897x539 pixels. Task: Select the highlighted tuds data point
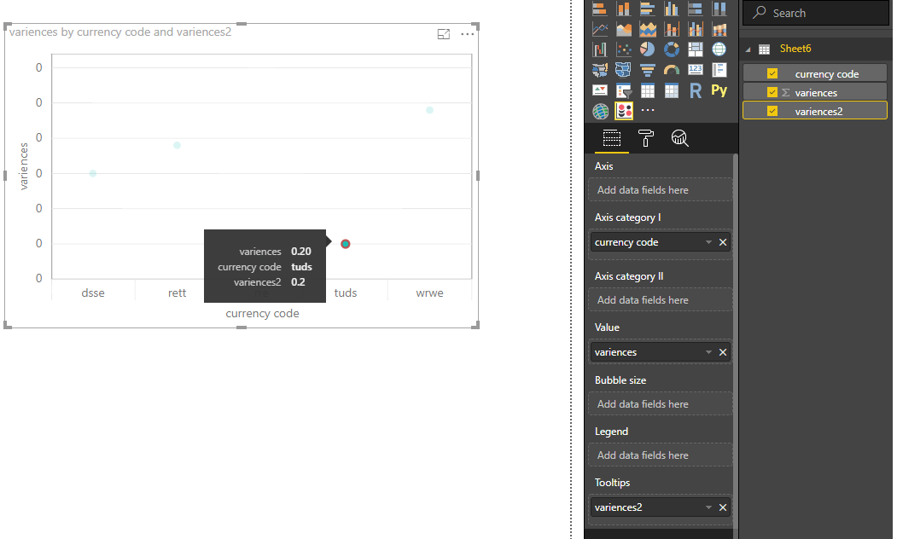coord(346,244)
